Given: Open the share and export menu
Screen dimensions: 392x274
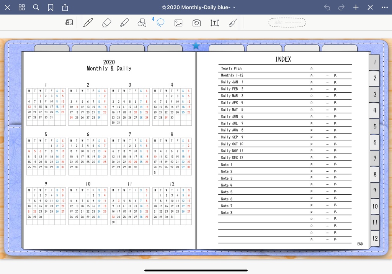Looking at the screenshot, I should 65,7.
